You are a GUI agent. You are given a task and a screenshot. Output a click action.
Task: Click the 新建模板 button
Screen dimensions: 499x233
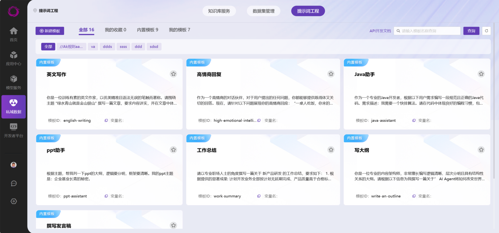(x=50, y=31)
